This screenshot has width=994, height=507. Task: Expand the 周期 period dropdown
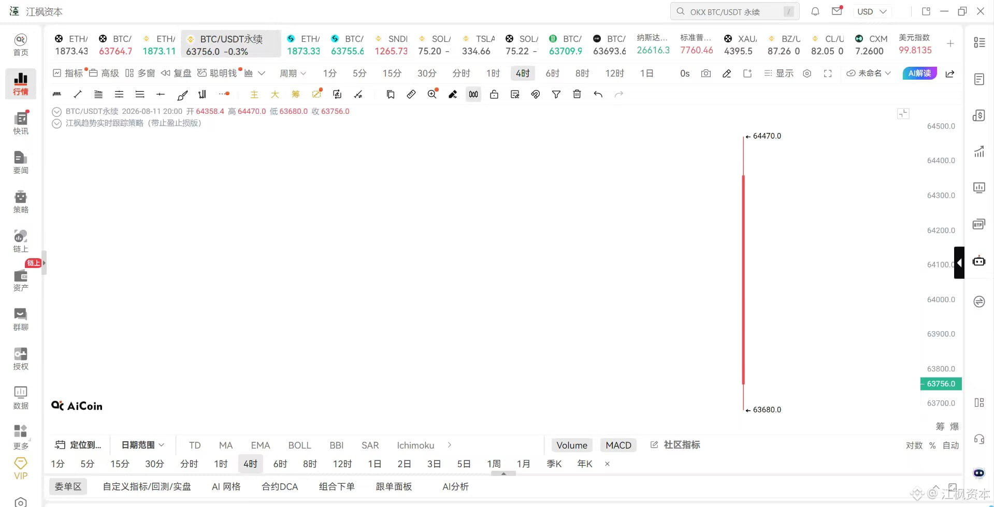pos(293,73)
